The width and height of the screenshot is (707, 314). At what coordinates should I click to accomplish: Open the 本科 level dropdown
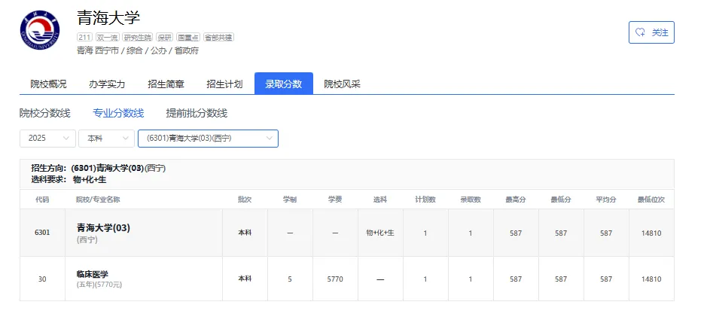click(106, 139)
